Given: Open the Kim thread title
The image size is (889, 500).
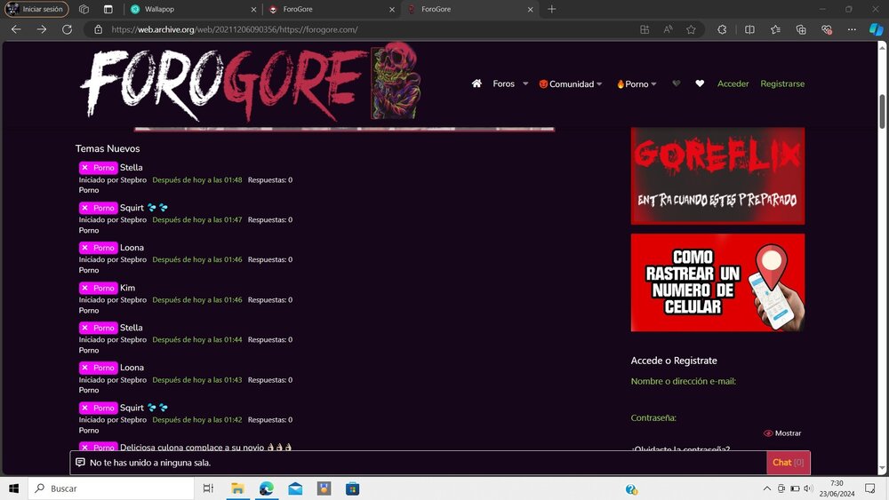Looking at the screenshot, I should (127, 288).
